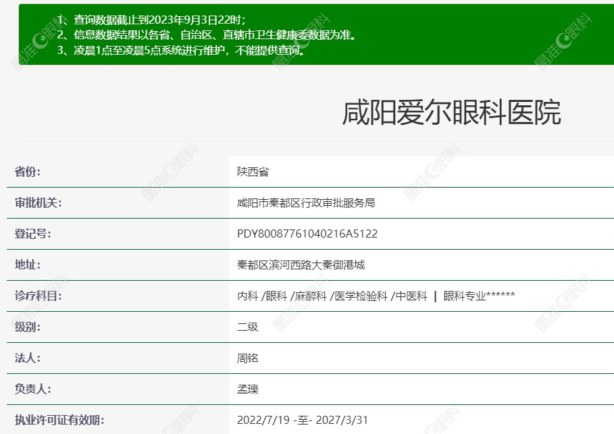Select validity dates 2022/7/19 -至- 2027/3/31
Screen dimensions: 614x434
click(x=303, y=420)
